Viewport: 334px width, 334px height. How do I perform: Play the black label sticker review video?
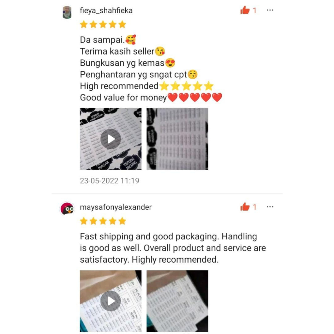pos(111,139)
